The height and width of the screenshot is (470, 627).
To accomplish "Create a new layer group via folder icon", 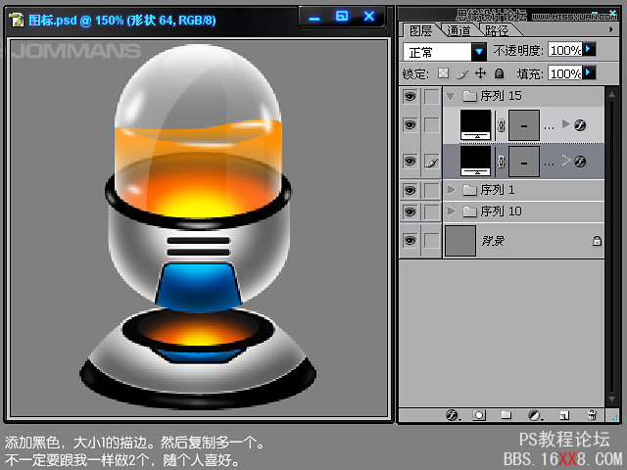I will point(506,415).
